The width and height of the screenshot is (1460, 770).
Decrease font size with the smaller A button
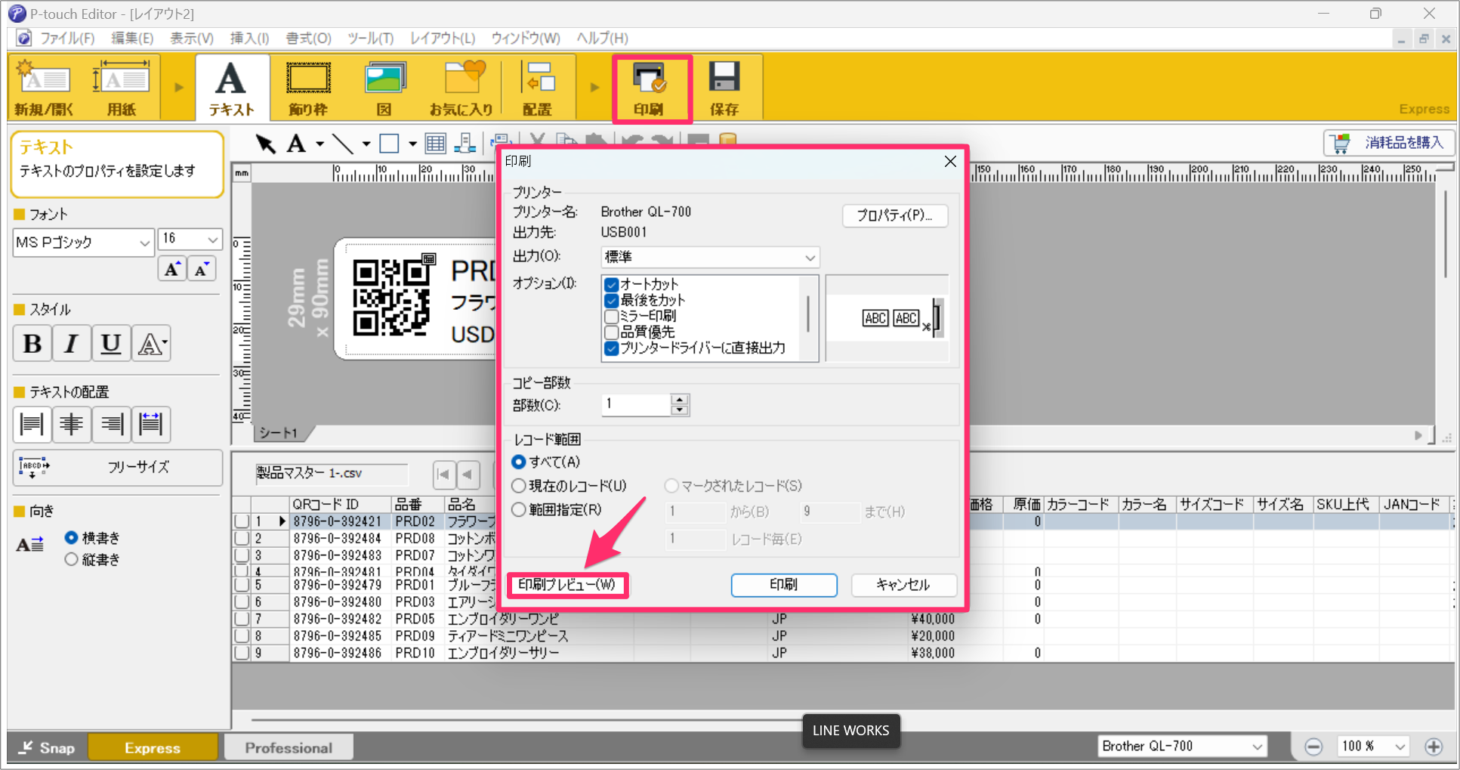202,269
